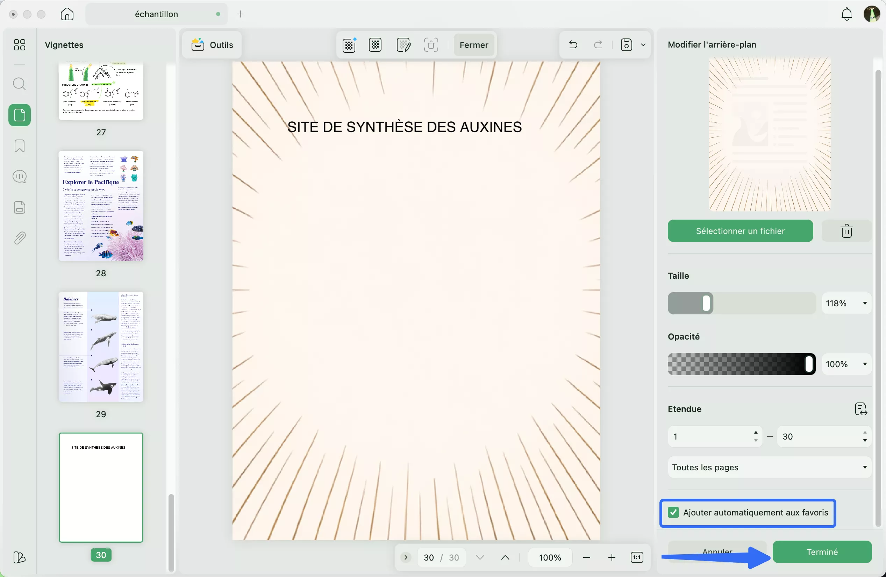Click the undo arrow icon
The width and height of the screenshot is (886, 577).
point(573,45)
